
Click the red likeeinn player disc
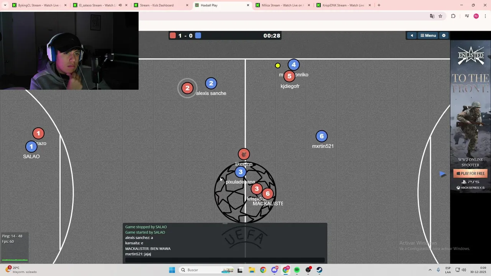click(244, 154)
